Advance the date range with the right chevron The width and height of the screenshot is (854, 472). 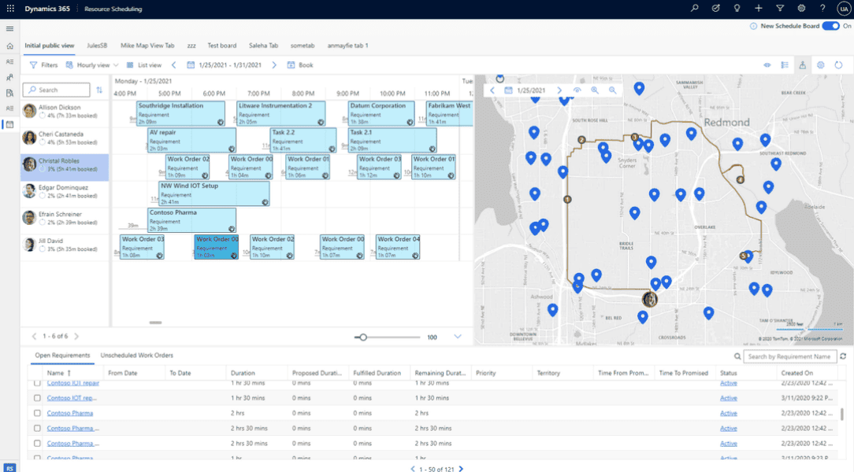[273, 65]
